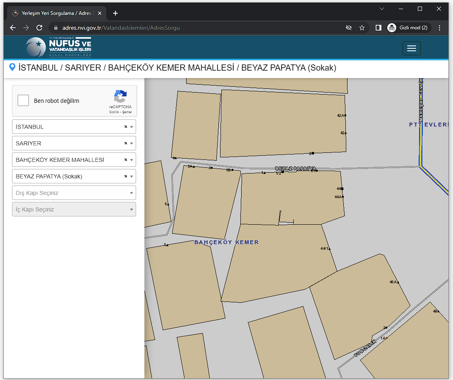The width and height of the screenshot is (453, 380).
Task: Reload the page with the refresh icon
Action: (x=39, y=28)
